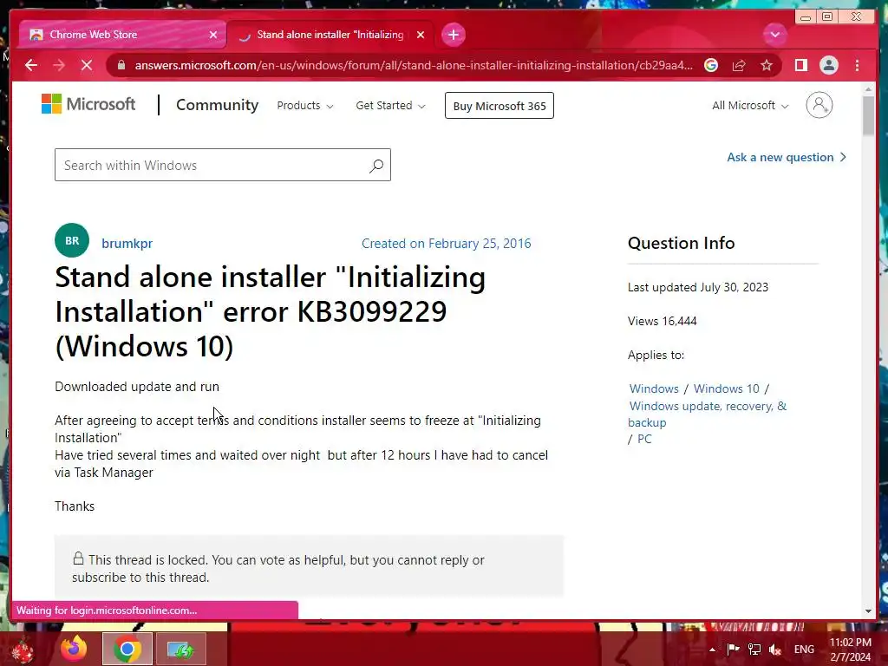Click the Start button ornament icon
Viewport: 888px width, 666px height.
(23, 650)
